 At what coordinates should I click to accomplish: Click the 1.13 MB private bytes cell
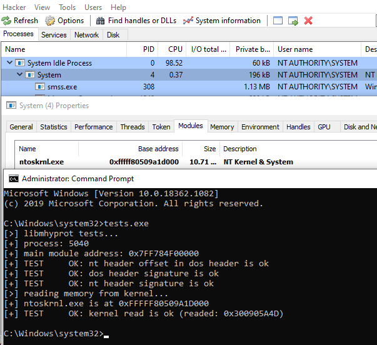click(257, 87)
